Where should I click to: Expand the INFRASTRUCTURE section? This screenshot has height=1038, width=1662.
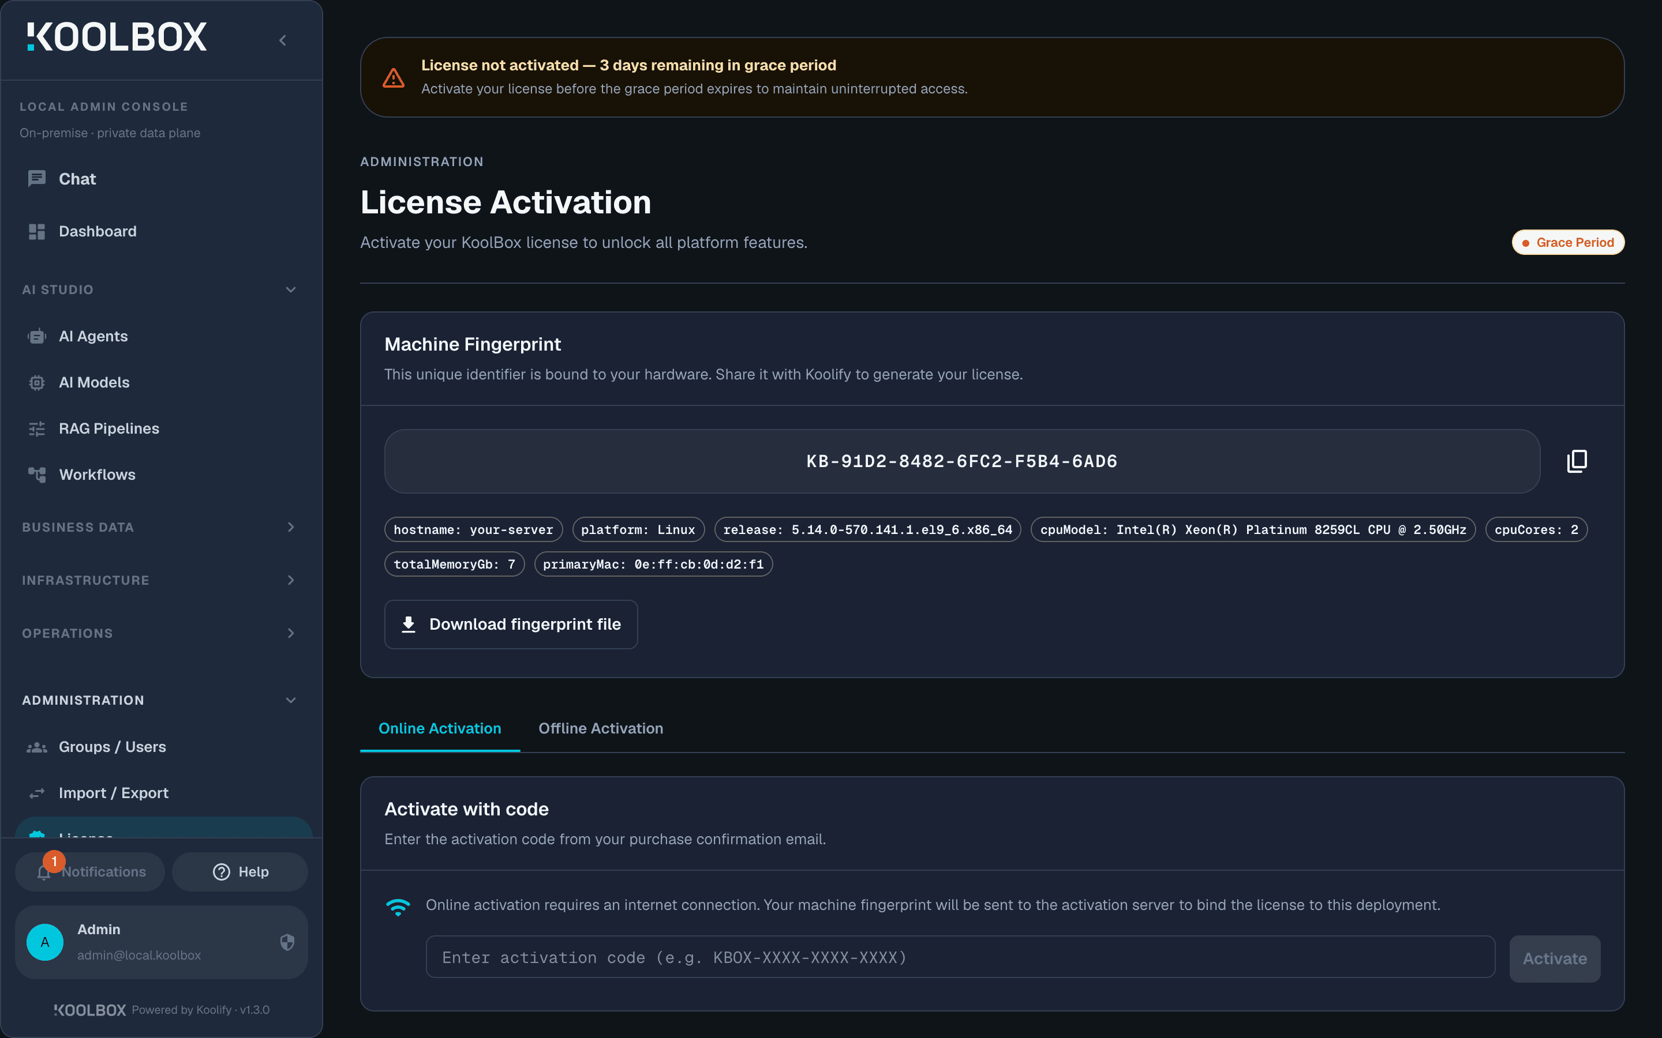[290, 580]
